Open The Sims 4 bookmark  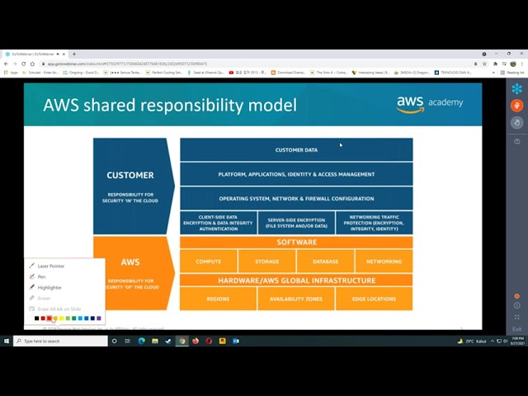tap(328, 73)
